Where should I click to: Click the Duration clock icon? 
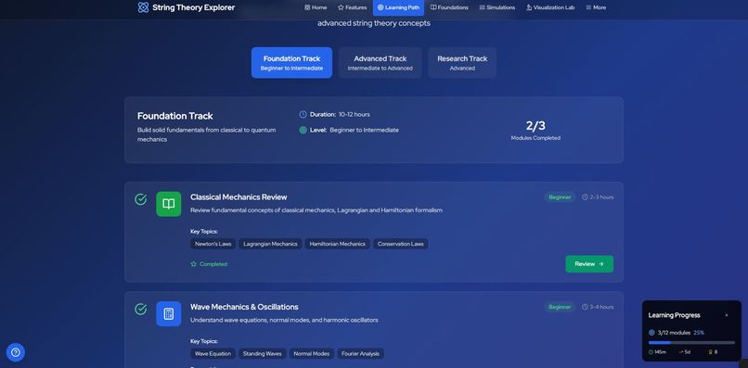[303, 114]
